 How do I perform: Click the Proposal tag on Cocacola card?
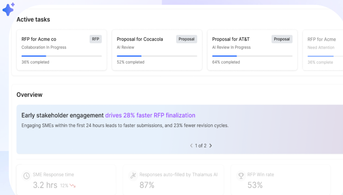click(186, 39)
